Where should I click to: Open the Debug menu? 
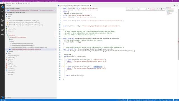[20, 3]
